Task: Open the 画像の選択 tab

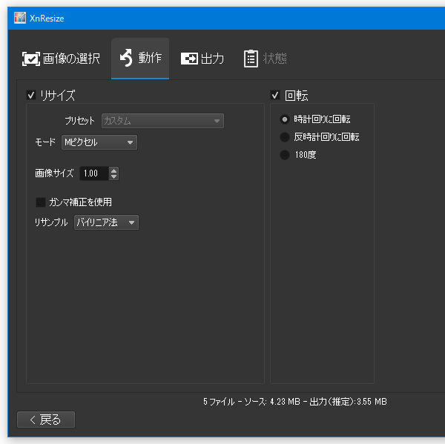Action: coord(61,59)
